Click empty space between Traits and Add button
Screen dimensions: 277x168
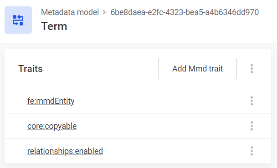100,68
